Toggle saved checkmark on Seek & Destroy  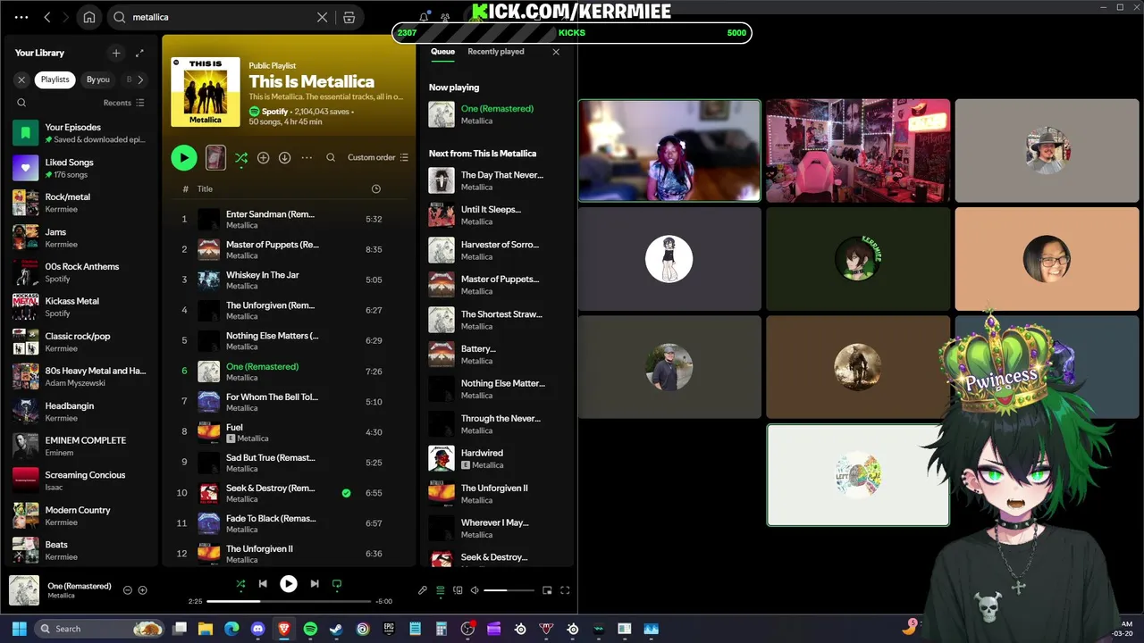pyautogui.click(x=346, y=492)
